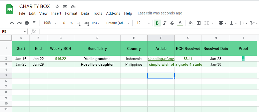Open more number formats dropdown
Screen dimensions: 259x112
point(95,23)
